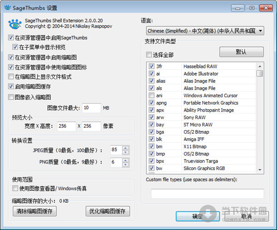
Task: Uncheck the 3fr file type
Action: [151, 66]
